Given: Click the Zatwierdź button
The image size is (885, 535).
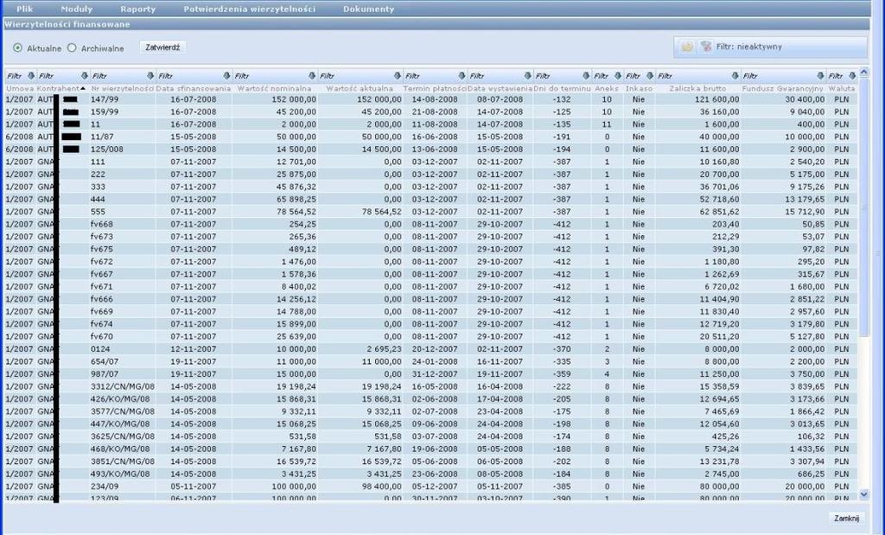Looking at the screenshot, I should (162, 48).
